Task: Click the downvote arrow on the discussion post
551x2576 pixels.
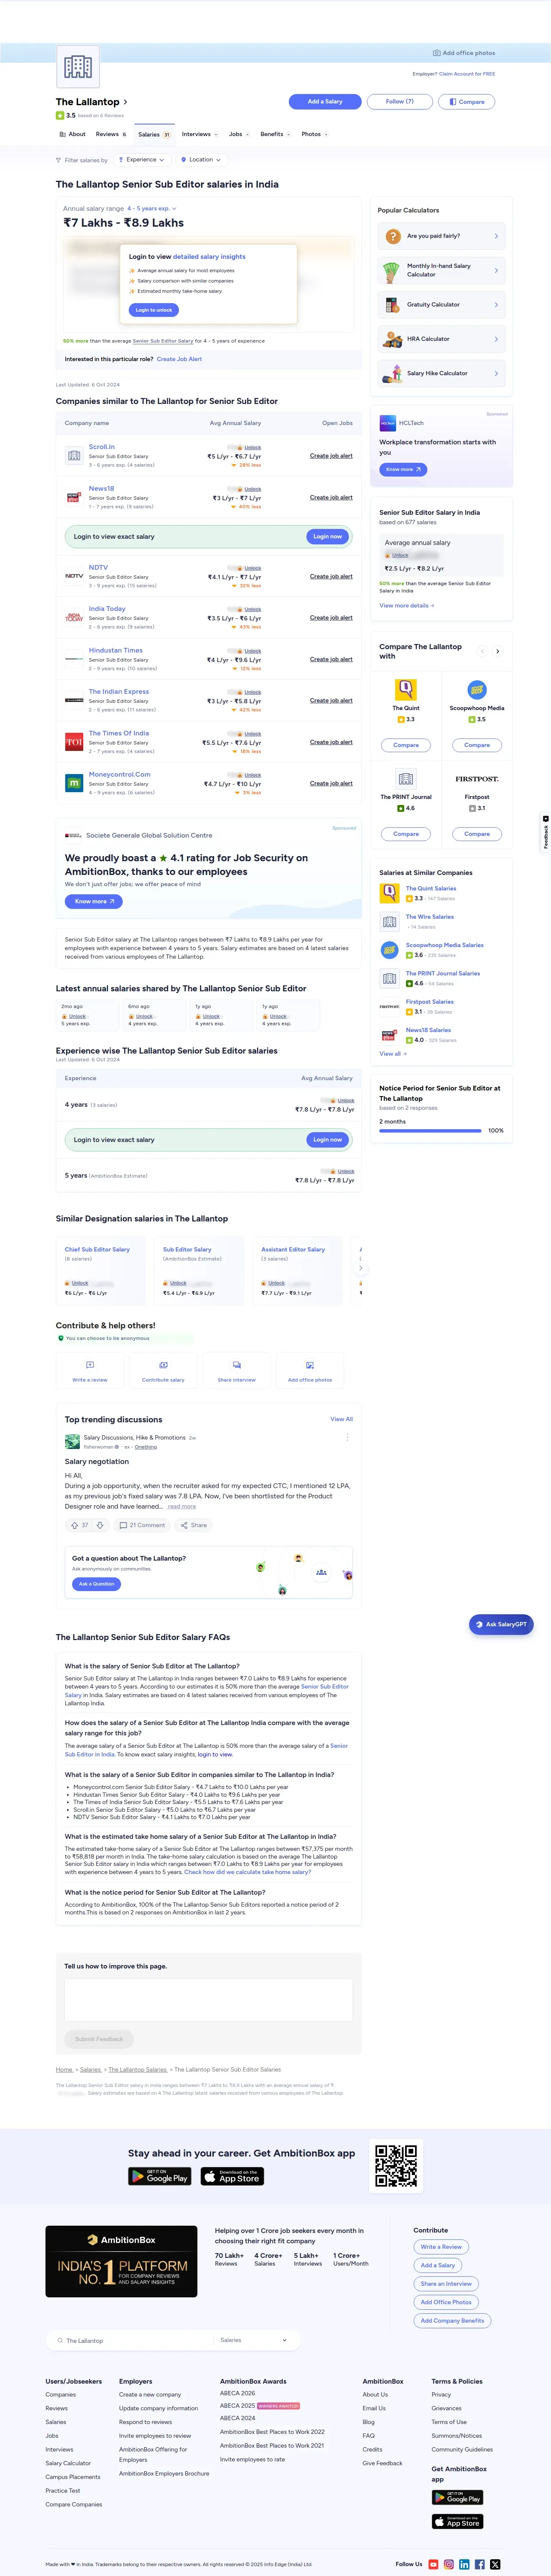Action: [99, 1525]
